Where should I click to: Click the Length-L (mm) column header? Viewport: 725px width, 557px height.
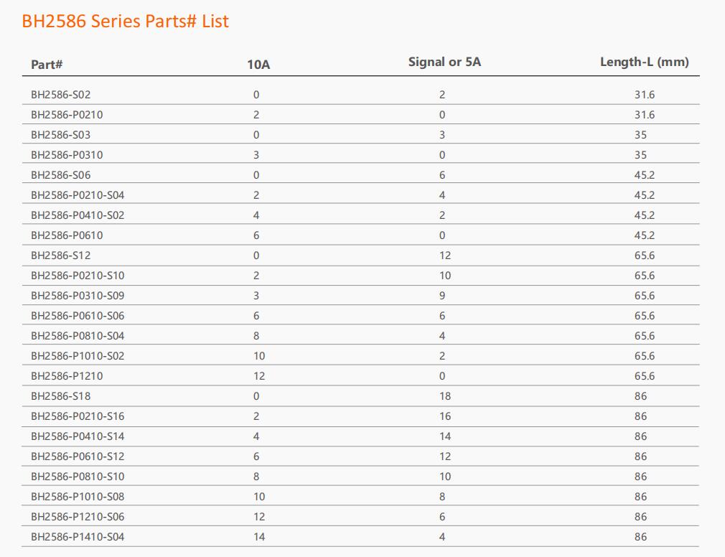pyautogui.click(x=645, y=62)
